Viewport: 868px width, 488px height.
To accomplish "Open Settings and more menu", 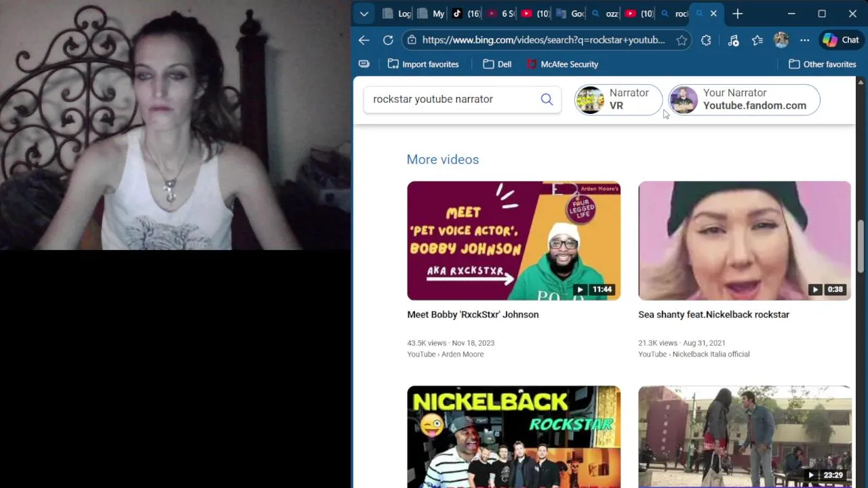I will tap(804, 40).
